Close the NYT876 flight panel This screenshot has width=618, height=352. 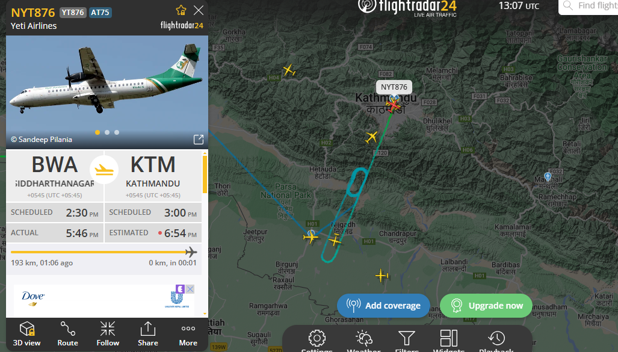click(x=199, y=10)
